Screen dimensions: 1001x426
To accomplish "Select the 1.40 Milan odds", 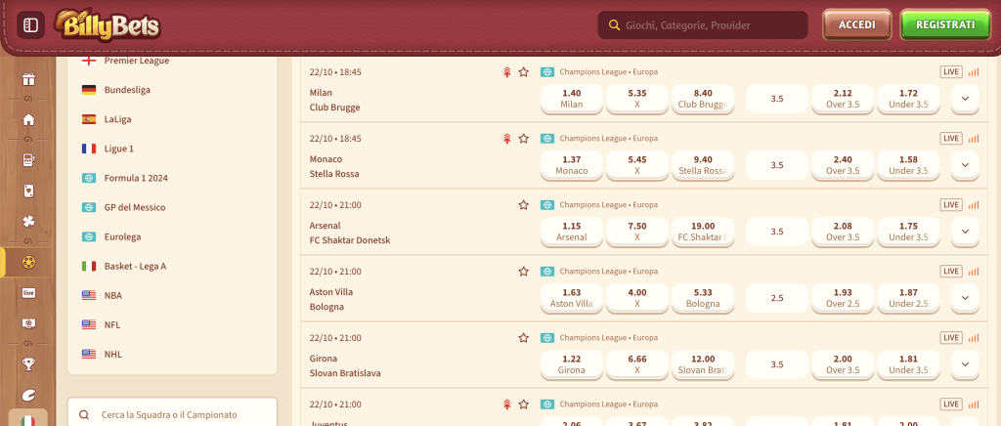I will point(571,99).
